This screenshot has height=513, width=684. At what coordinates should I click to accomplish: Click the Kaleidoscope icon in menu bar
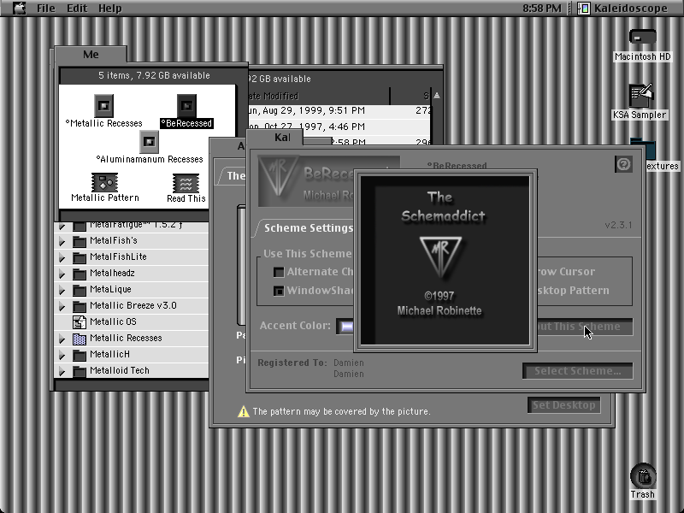click(x=584, y=9)
